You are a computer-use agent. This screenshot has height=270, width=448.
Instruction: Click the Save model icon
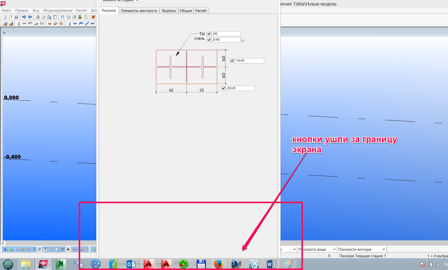(16, 17)
